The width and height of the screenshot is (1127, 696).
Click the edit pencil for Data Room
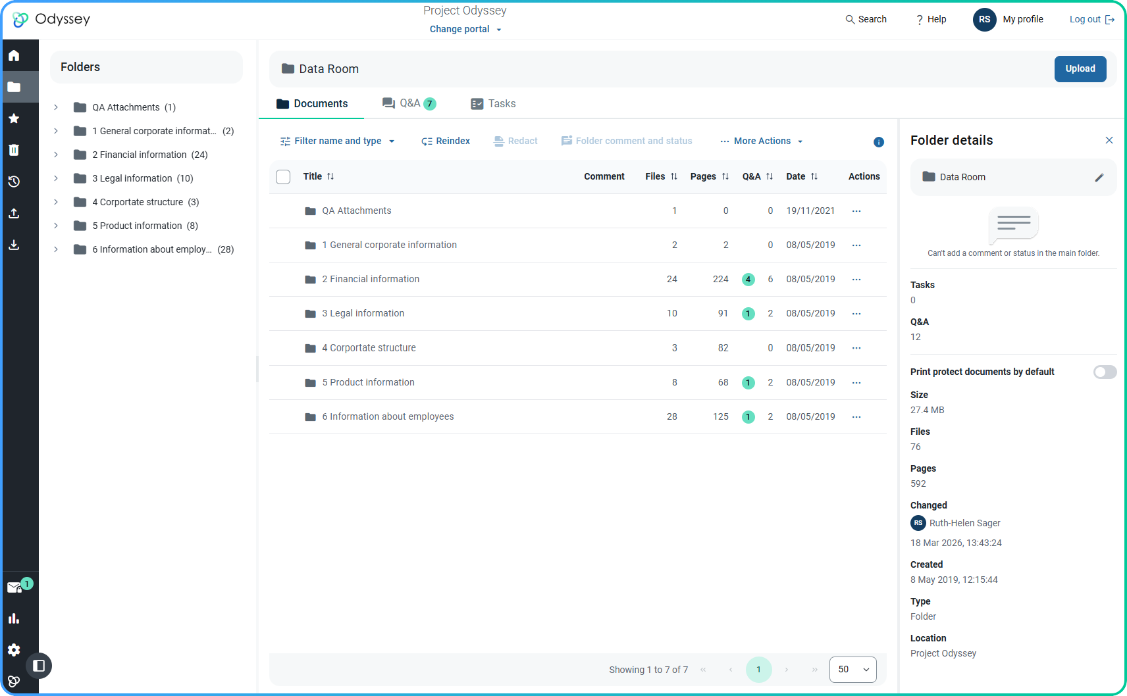click(1099, 178)
